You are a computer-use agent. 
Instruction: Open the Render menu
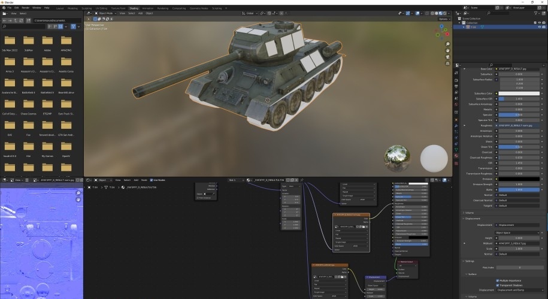26,8
